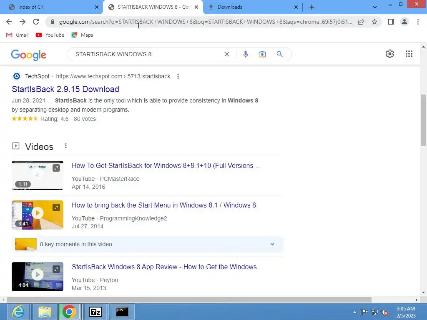The image size is (427, 320).
Task: Open the YouTube bookmark
Action: coord(50,35)
